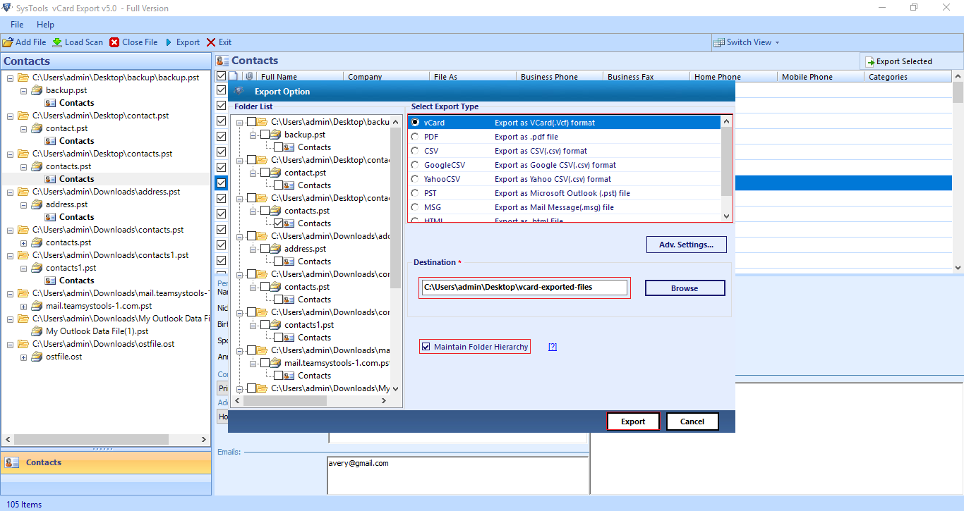
Task: Expand the ostfile.ost tree node
Action: [x=23, y=357]
